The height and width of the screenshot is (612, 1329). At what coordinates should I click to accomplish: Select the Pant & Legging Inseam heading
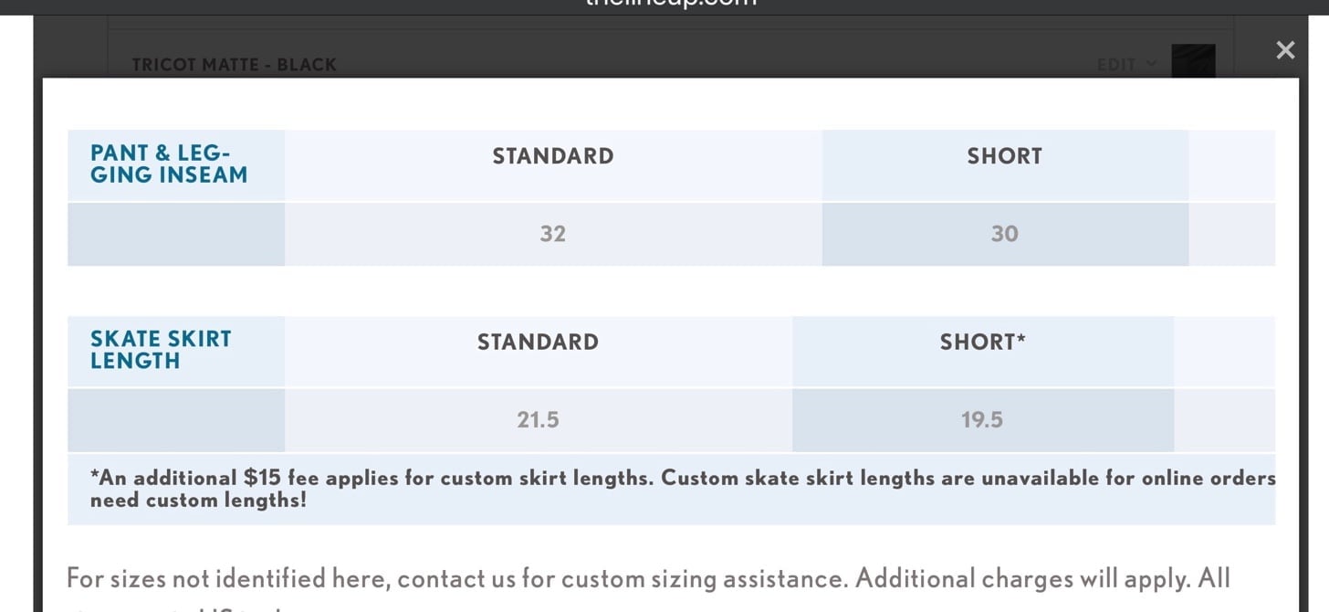169,164
